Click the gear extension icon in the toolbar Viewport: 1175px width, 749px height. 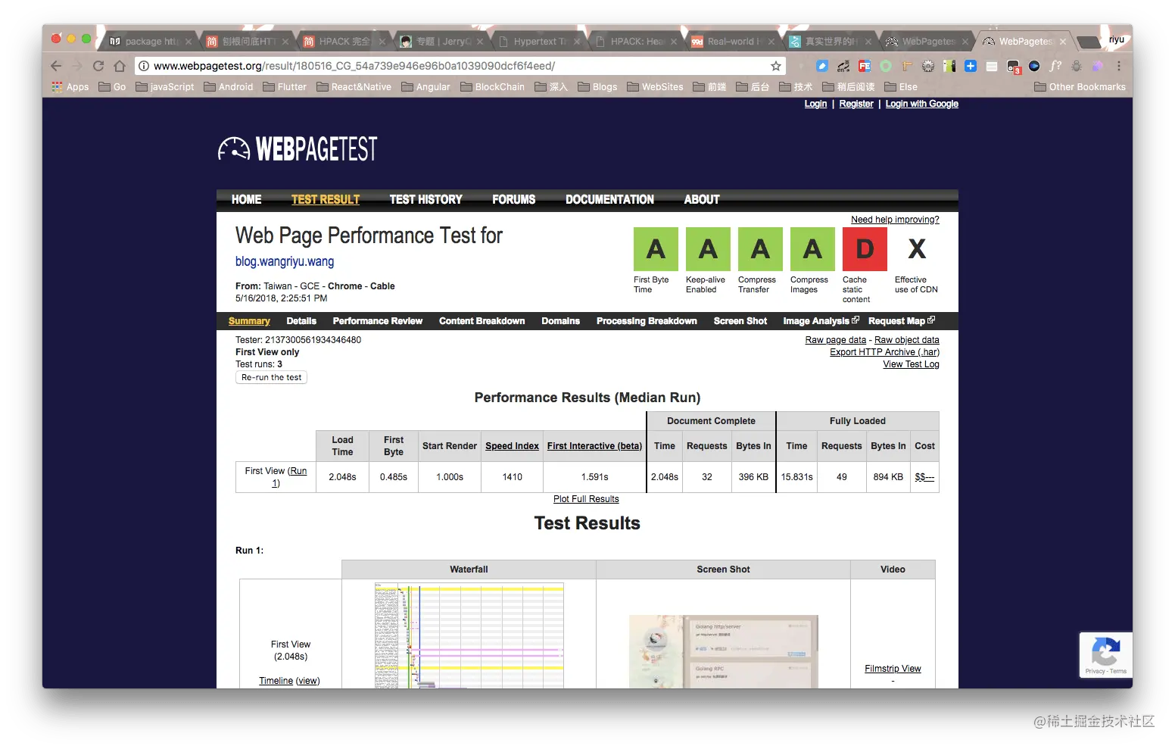point(928,66)
